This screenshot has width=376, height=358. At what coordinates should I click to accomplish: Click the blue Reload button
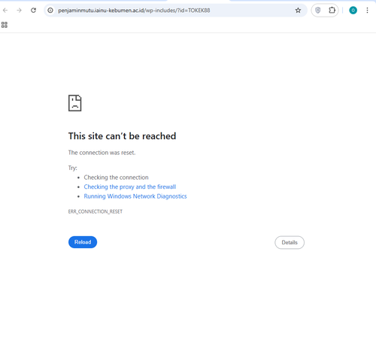click(83, 242)
